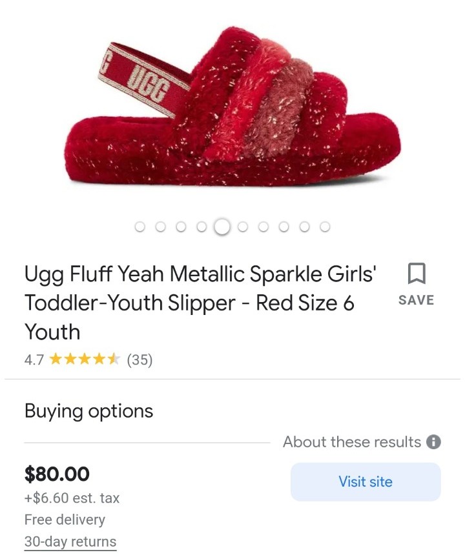Select the sixth image carousel dot

pyautogui.click(x=242, y=227)
